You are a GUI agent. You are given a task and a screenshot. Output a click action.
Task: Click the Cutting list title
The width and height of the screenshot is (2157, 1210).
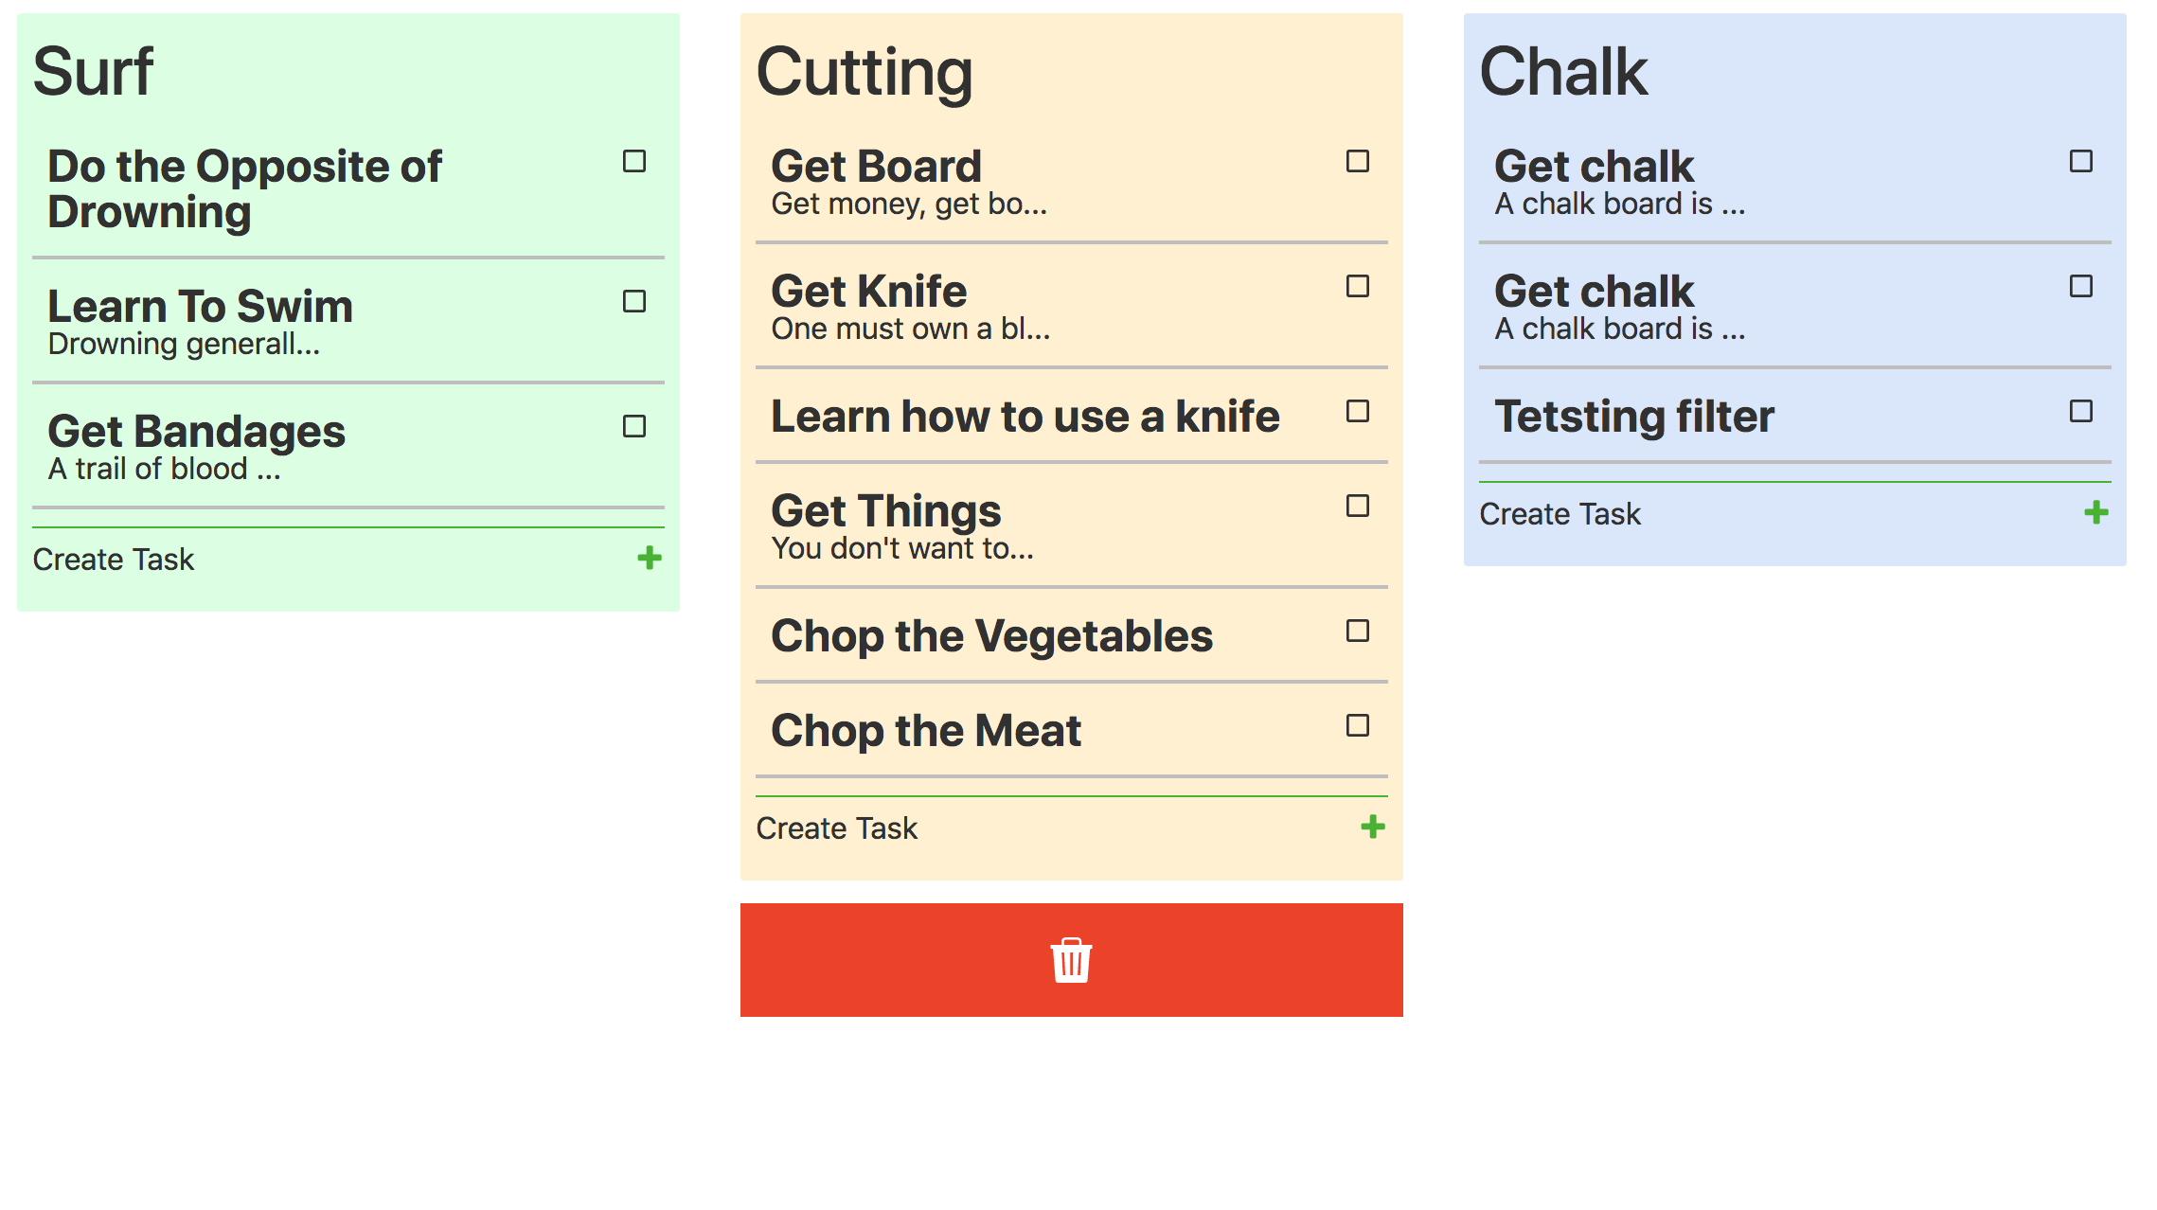[865, 72]
